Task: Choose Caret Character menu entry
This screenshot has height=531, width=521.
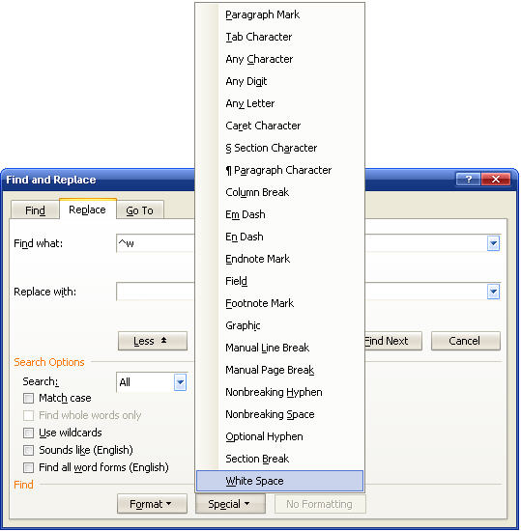Action: (x=279, y=126)
